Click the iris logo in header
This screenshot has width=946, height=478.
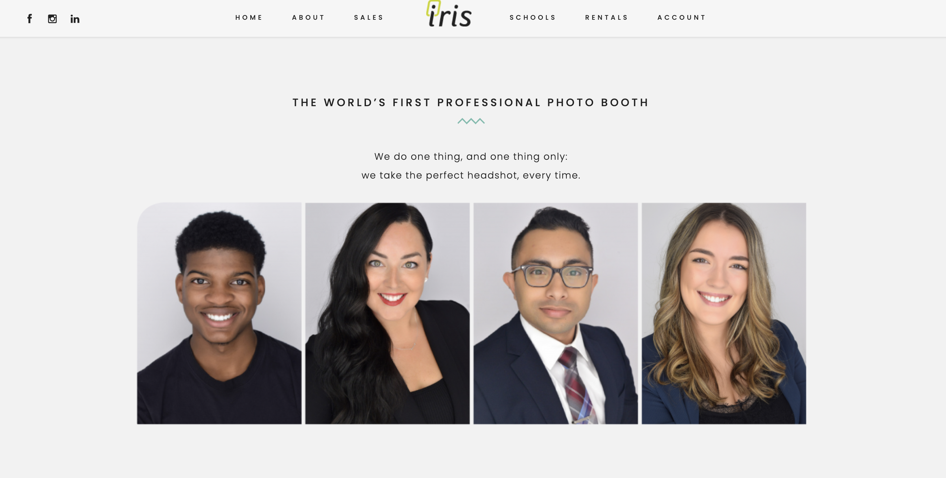449,14
